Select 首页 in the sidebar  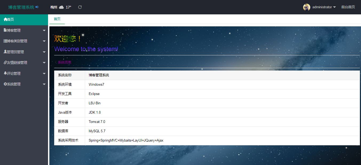click(x=24, y=20)
